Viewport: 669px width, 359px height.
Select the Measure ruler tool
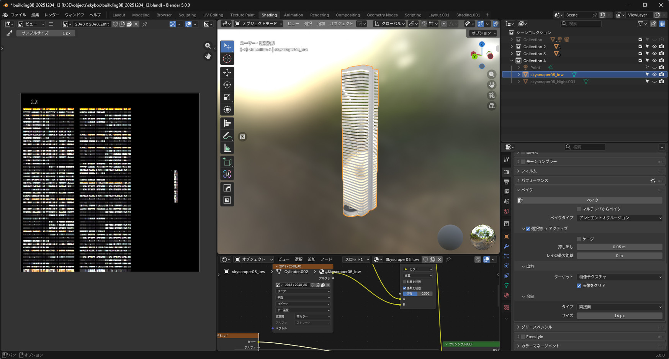(227, 148)
